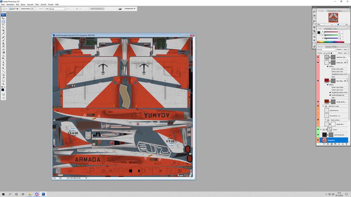
Task: Toggle Quick Mask mode in toolbox
Action: [x=3, y=94]
